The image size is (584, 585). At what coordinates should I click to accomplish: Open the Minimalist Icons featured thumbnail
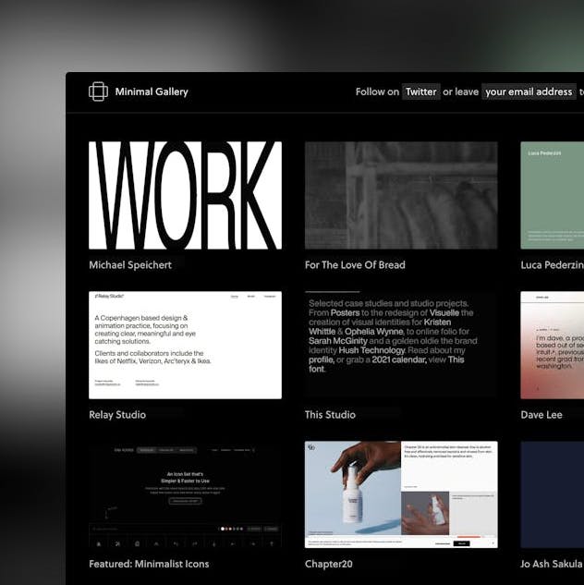[x=186, y=494]
